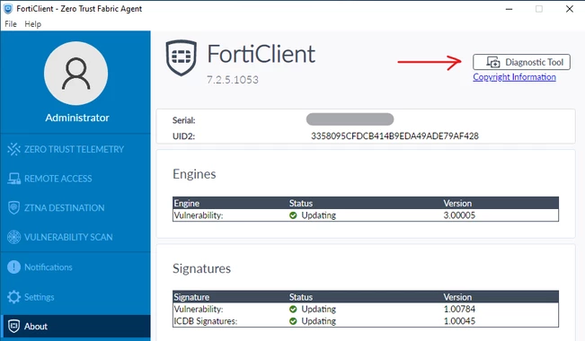
Task: Open the File menu
Action: point(11,24)
